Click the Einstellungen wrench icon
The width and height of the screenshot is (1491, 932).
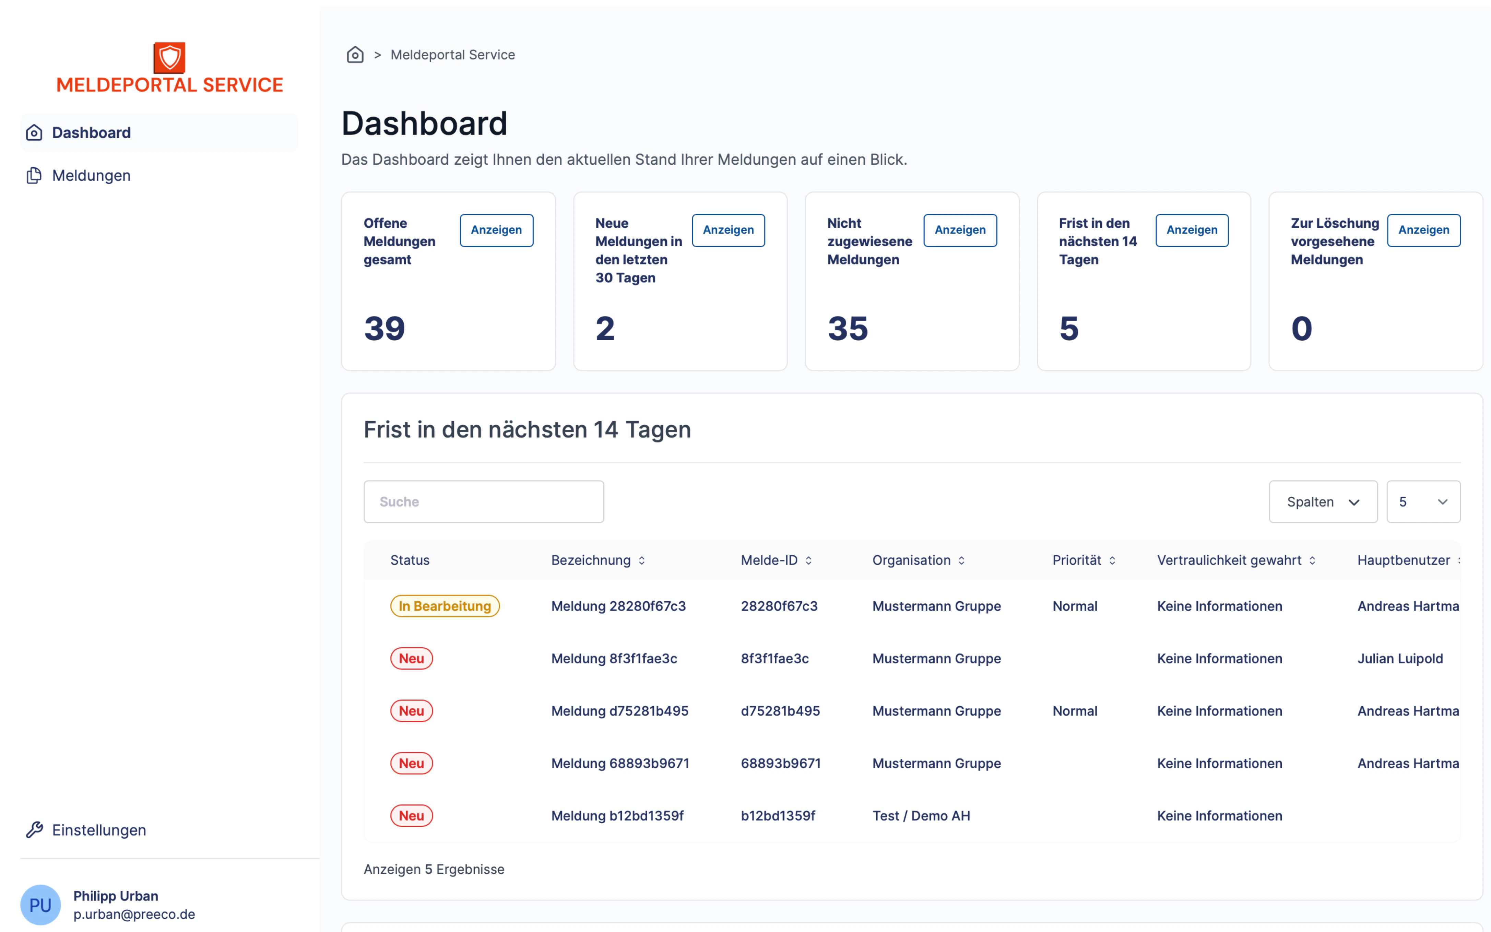(x=35, y=830)
